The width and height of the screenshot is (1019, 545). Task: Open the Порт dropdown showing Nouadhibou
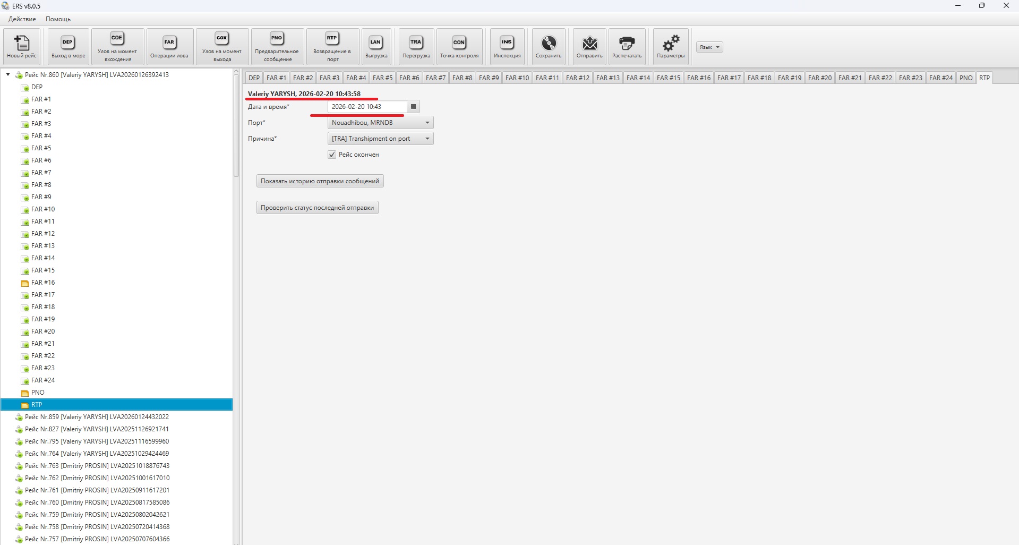pos(380,123)
